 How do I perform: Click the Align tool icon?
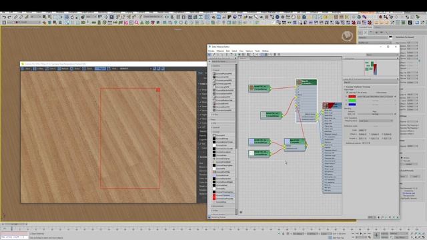[x=172, y=17]
